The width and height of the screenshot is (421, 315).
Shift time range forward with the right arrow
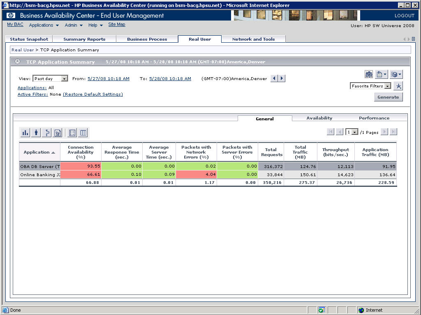pyautogui.click(x=281, y=78)
